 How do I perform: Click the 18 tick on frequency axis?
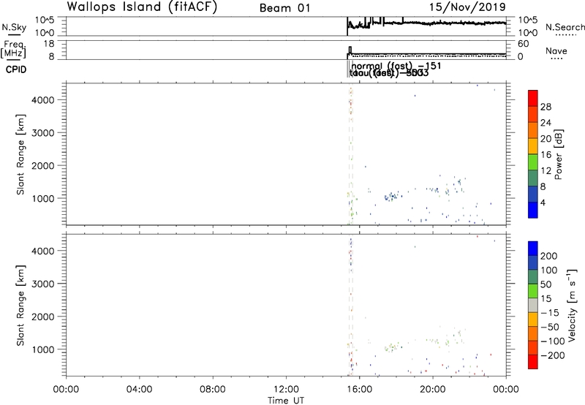tap(49, 44)
